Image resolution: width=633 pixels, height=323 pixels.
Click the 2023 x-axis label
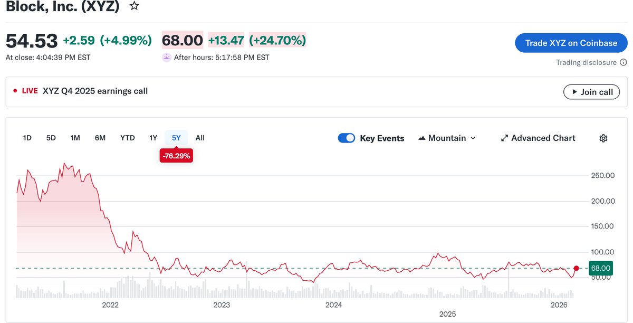222,305
